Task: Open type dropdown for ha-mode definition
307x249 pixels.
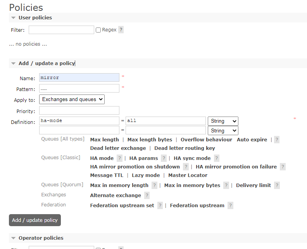Action: pos(223,121)
